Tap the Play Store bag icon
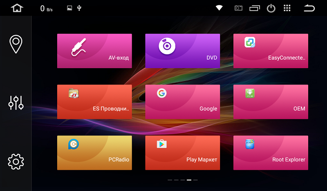The image size is (327, 191). tap(161, 144)
